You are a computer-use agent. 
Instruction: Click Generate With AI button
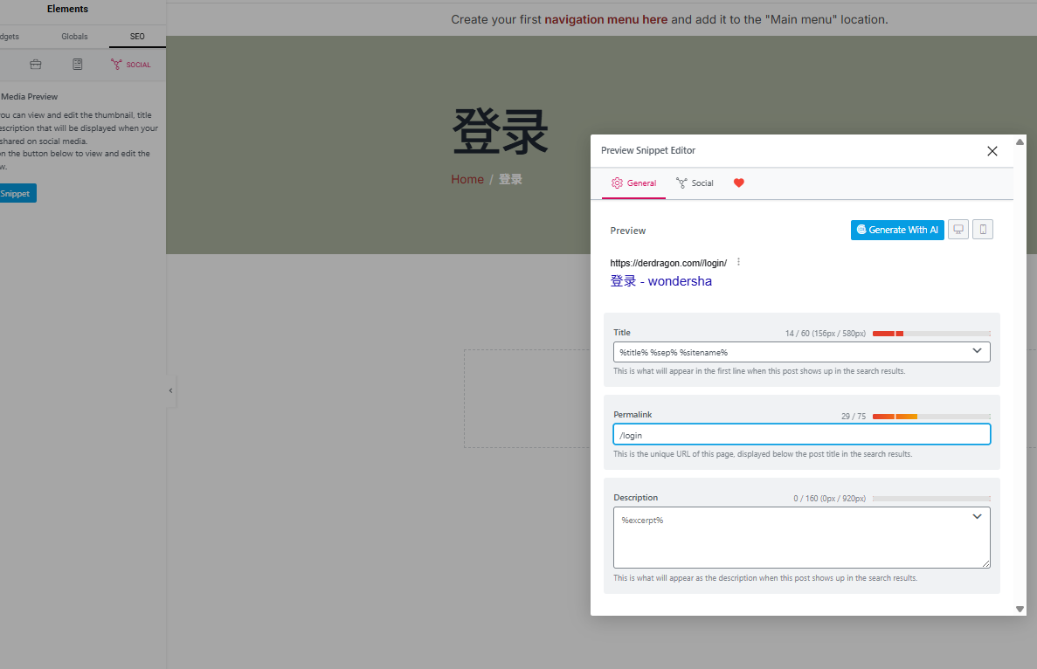click(x=897, y=230)
